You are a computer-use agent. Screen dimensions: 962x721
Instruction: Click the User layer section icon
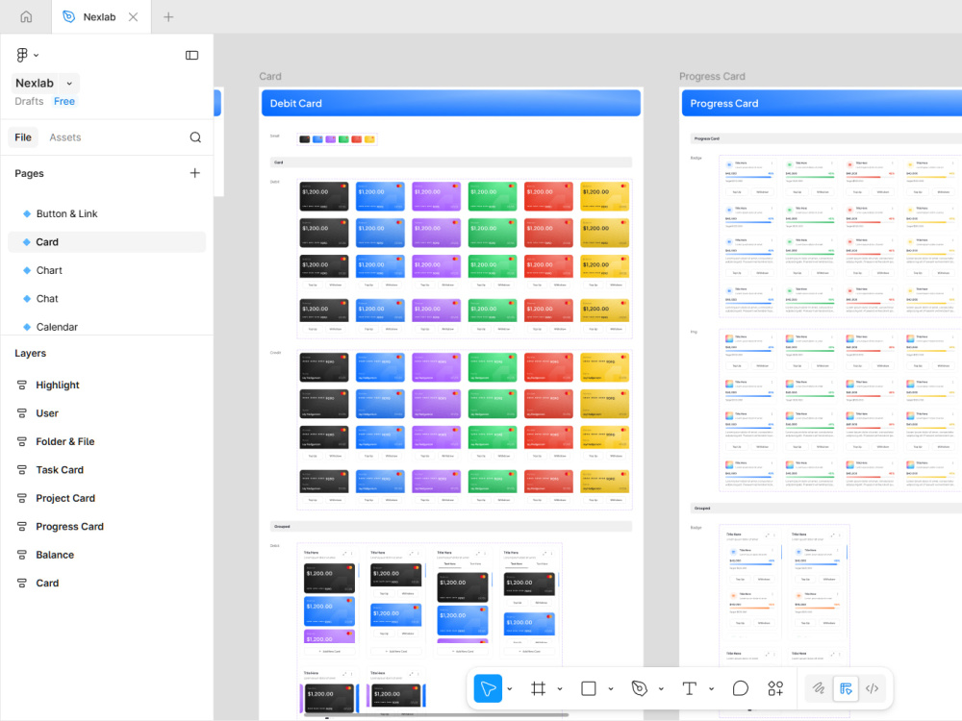21,413
